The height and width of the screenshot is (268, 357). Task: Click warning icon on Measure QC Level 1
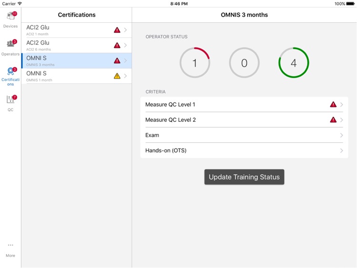pyautogui.click(x=333, y=105)
